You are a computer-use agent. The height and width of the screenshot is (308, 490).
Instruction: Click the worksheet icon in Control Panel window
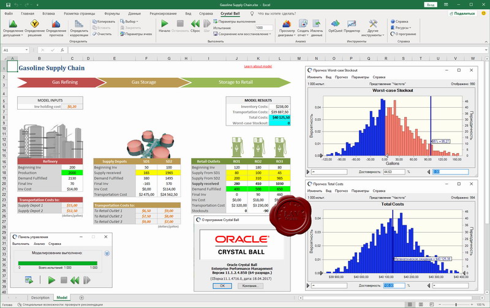click(x=29, y=280)
